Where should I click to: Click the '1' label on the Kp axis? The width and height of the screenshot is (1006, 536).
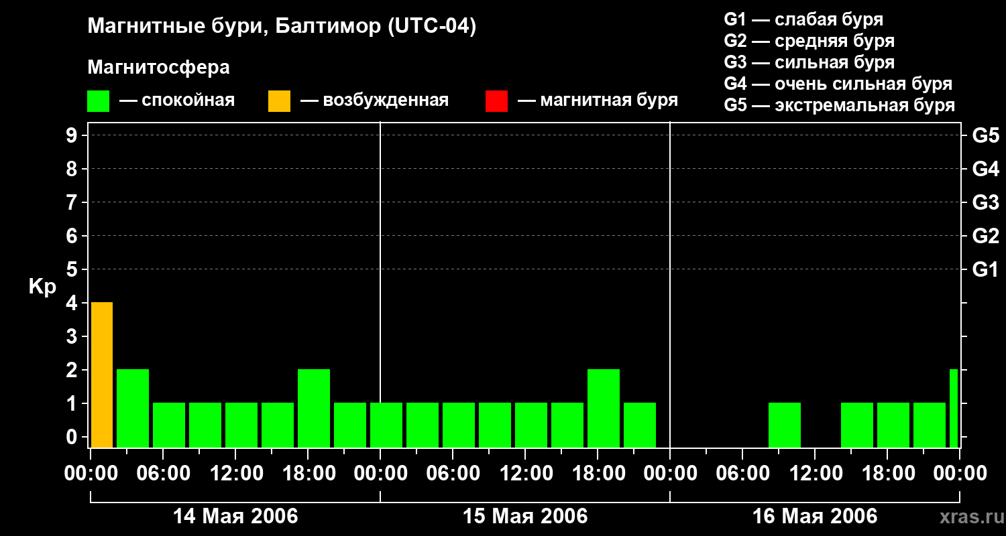(73, 403)
